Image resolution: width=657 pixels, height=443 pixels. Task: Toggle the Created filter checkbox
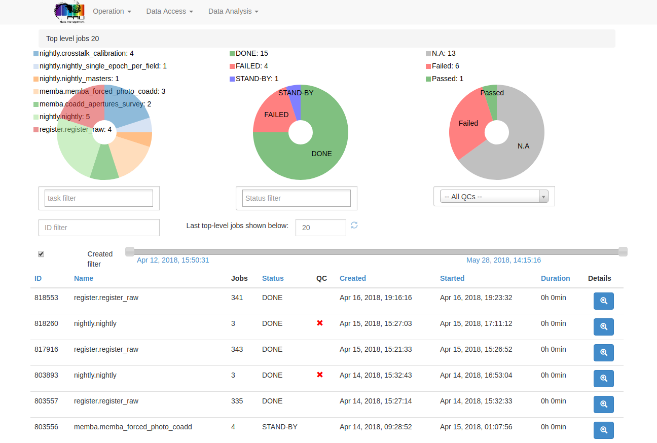tap(41, 254)
